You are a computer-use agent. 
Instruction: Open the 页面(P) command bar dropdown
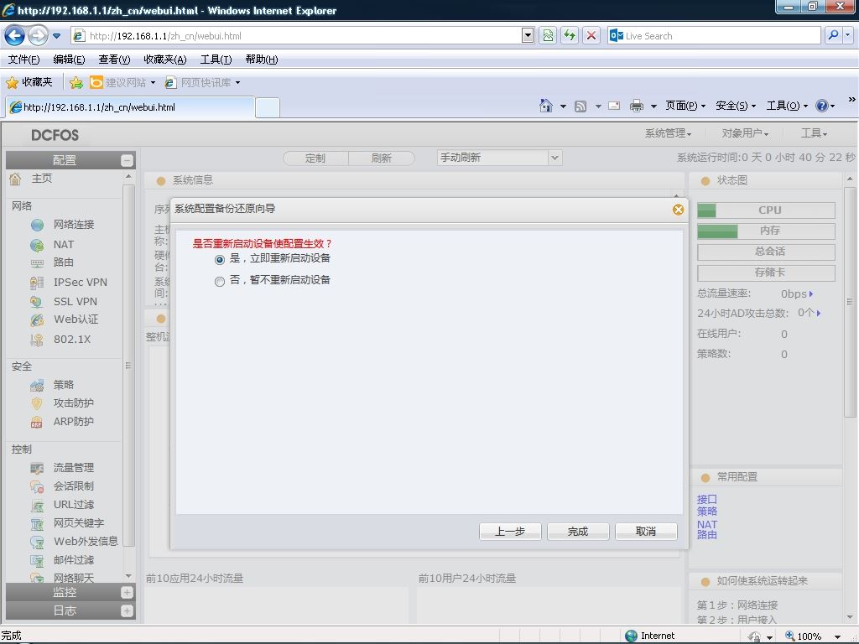(x=685, y=106)
